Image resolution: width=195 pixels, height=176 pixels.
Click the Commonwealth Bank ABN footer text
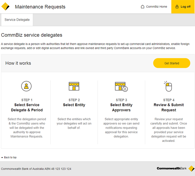pyautogui.click(x=36, y=169)
